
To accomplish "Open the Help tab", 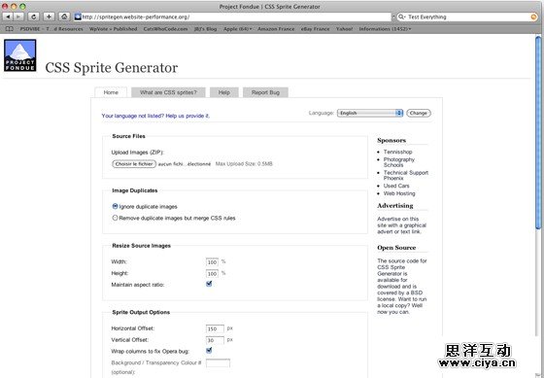I will pos(224,92).
